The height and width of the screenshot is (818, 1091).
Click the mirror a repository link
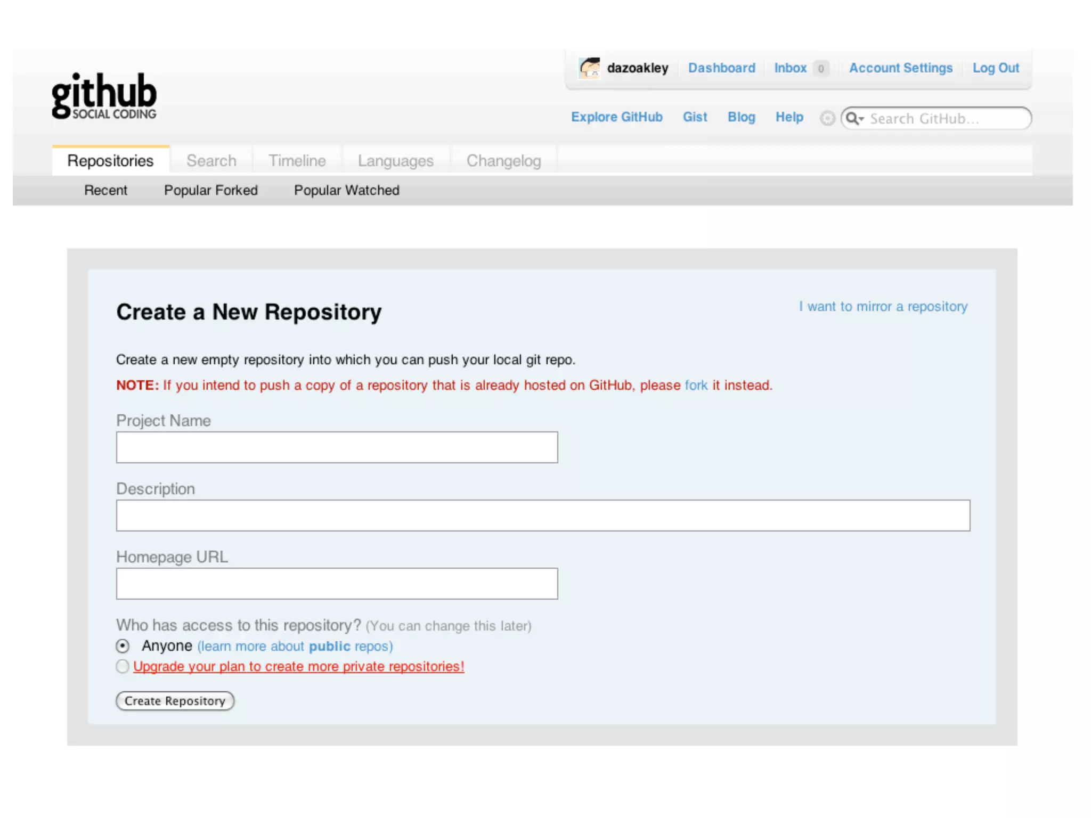tap(883, 307)
